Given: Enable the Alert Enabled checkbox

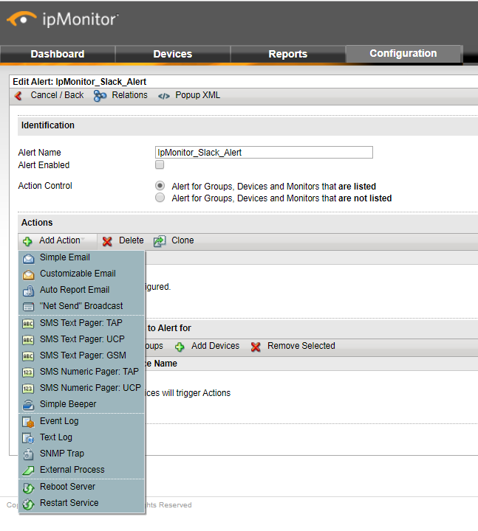Looking at the screenshot, I should tap(160, 164).
